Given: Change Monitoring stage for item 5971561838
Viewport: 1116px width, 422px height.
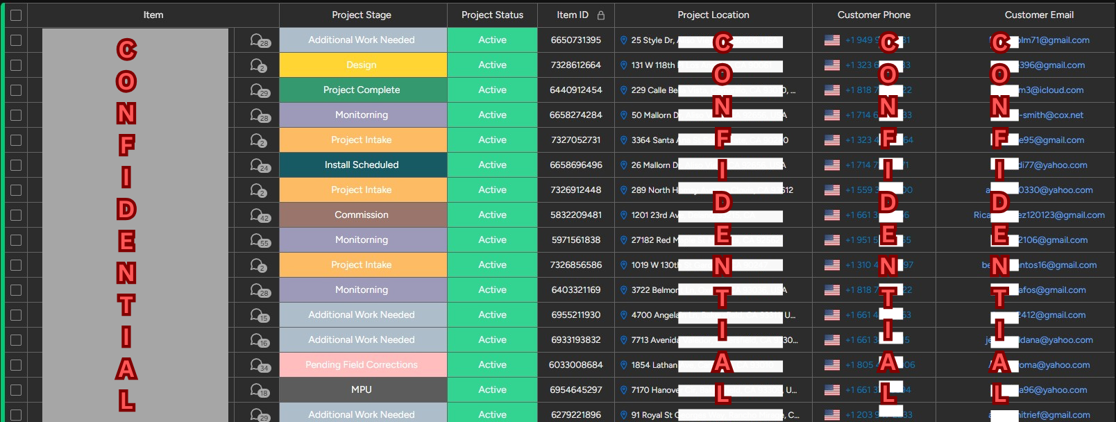Looking at the screenshot, I should pyautogui.click(x=363, y=240).
